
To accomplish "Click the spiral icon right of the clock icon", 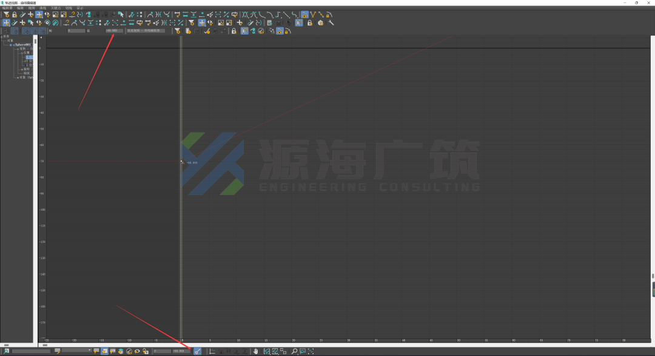I will pos(55,23).
